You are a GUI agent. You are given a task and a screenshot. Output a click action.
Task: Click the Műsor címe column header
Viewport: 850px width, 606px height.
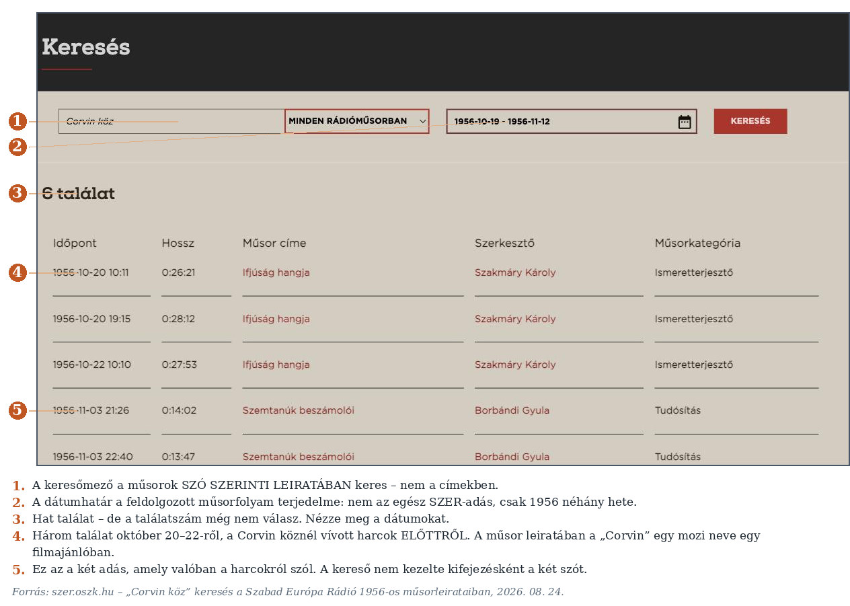click(274, 243)
